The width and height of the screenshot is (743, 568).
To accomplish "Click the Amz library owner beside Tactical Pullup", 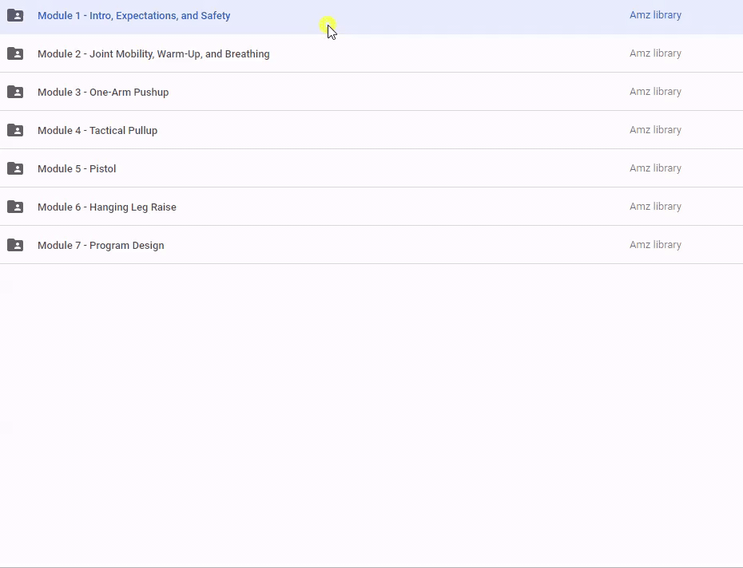I will (655, 130).
